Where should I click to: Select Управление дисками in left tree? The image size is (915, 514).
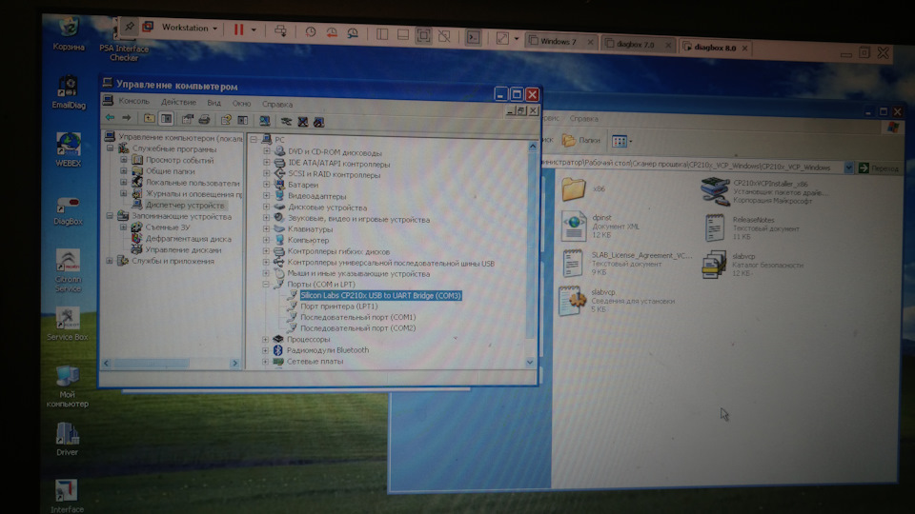pyautogui.click(x=183, y=250)
